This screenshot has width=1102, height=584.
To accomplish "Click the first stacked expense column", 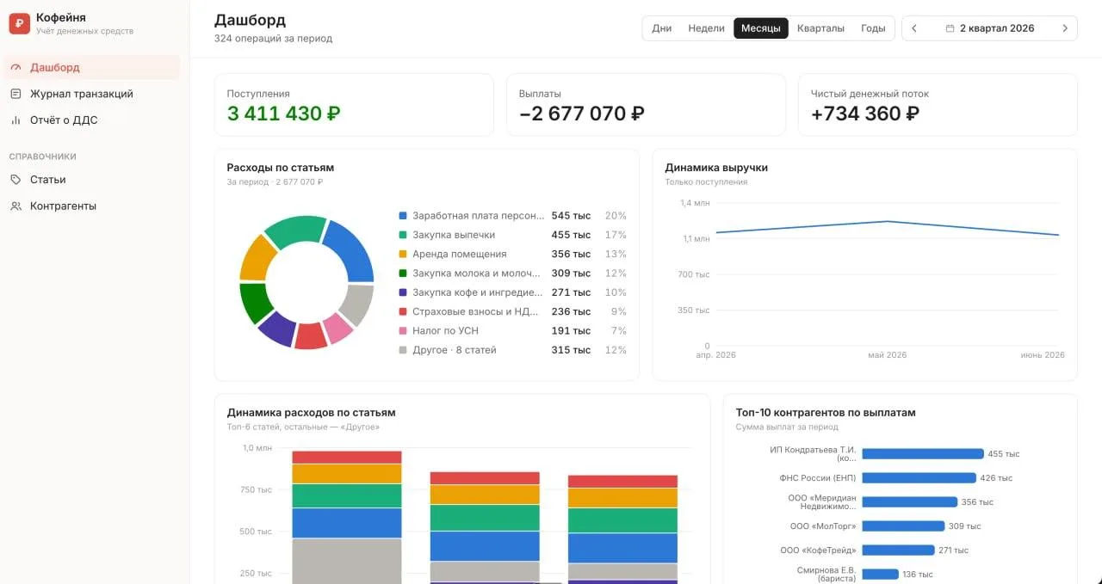I will coord(347,516).
